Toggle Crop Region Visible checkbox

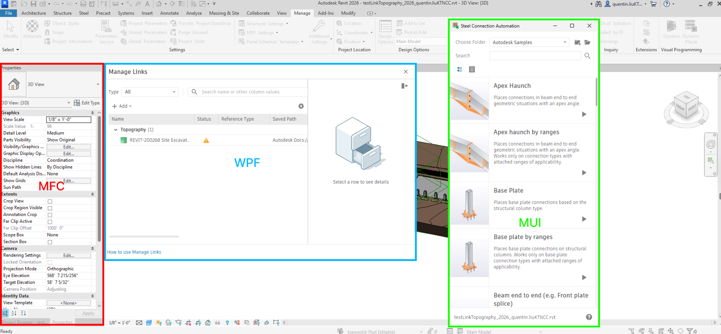click(x=50, y=208)
